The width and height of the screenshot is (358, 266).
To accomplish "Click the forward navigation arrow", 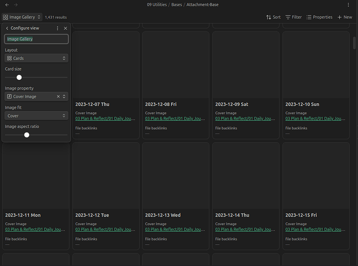I will [16, 5].
